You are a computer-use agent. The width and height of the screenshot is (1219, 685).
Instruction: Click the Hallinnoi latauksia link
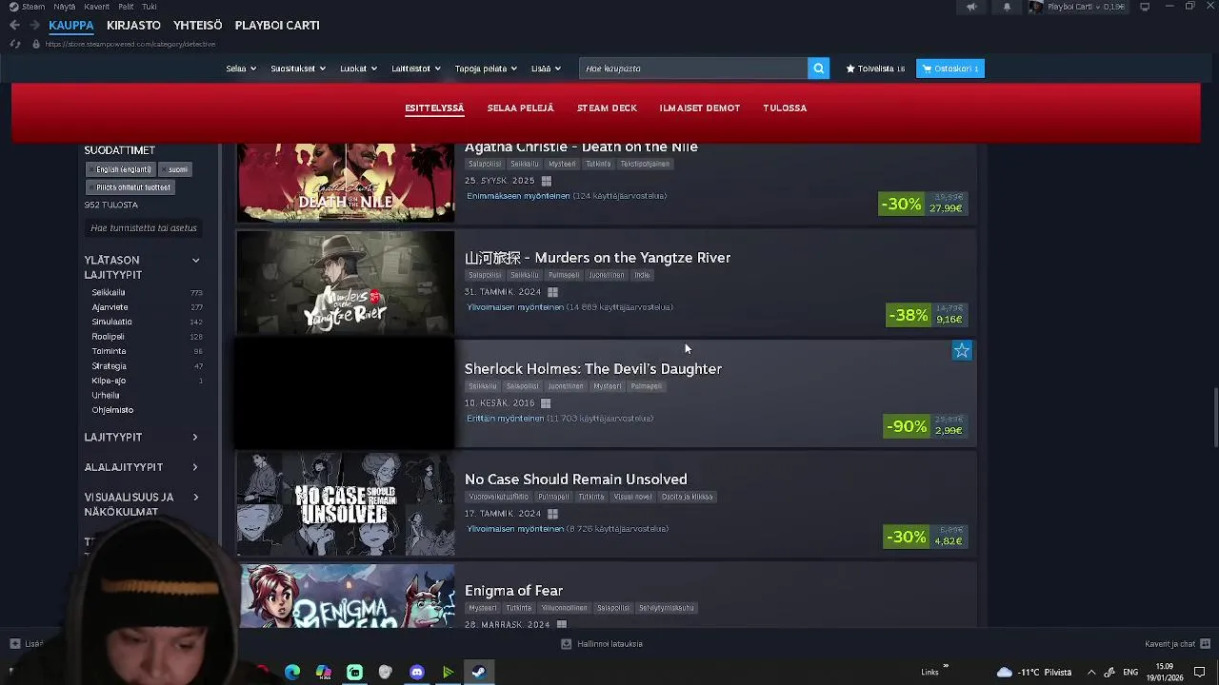pyautogui.click(x=609, y=644)
